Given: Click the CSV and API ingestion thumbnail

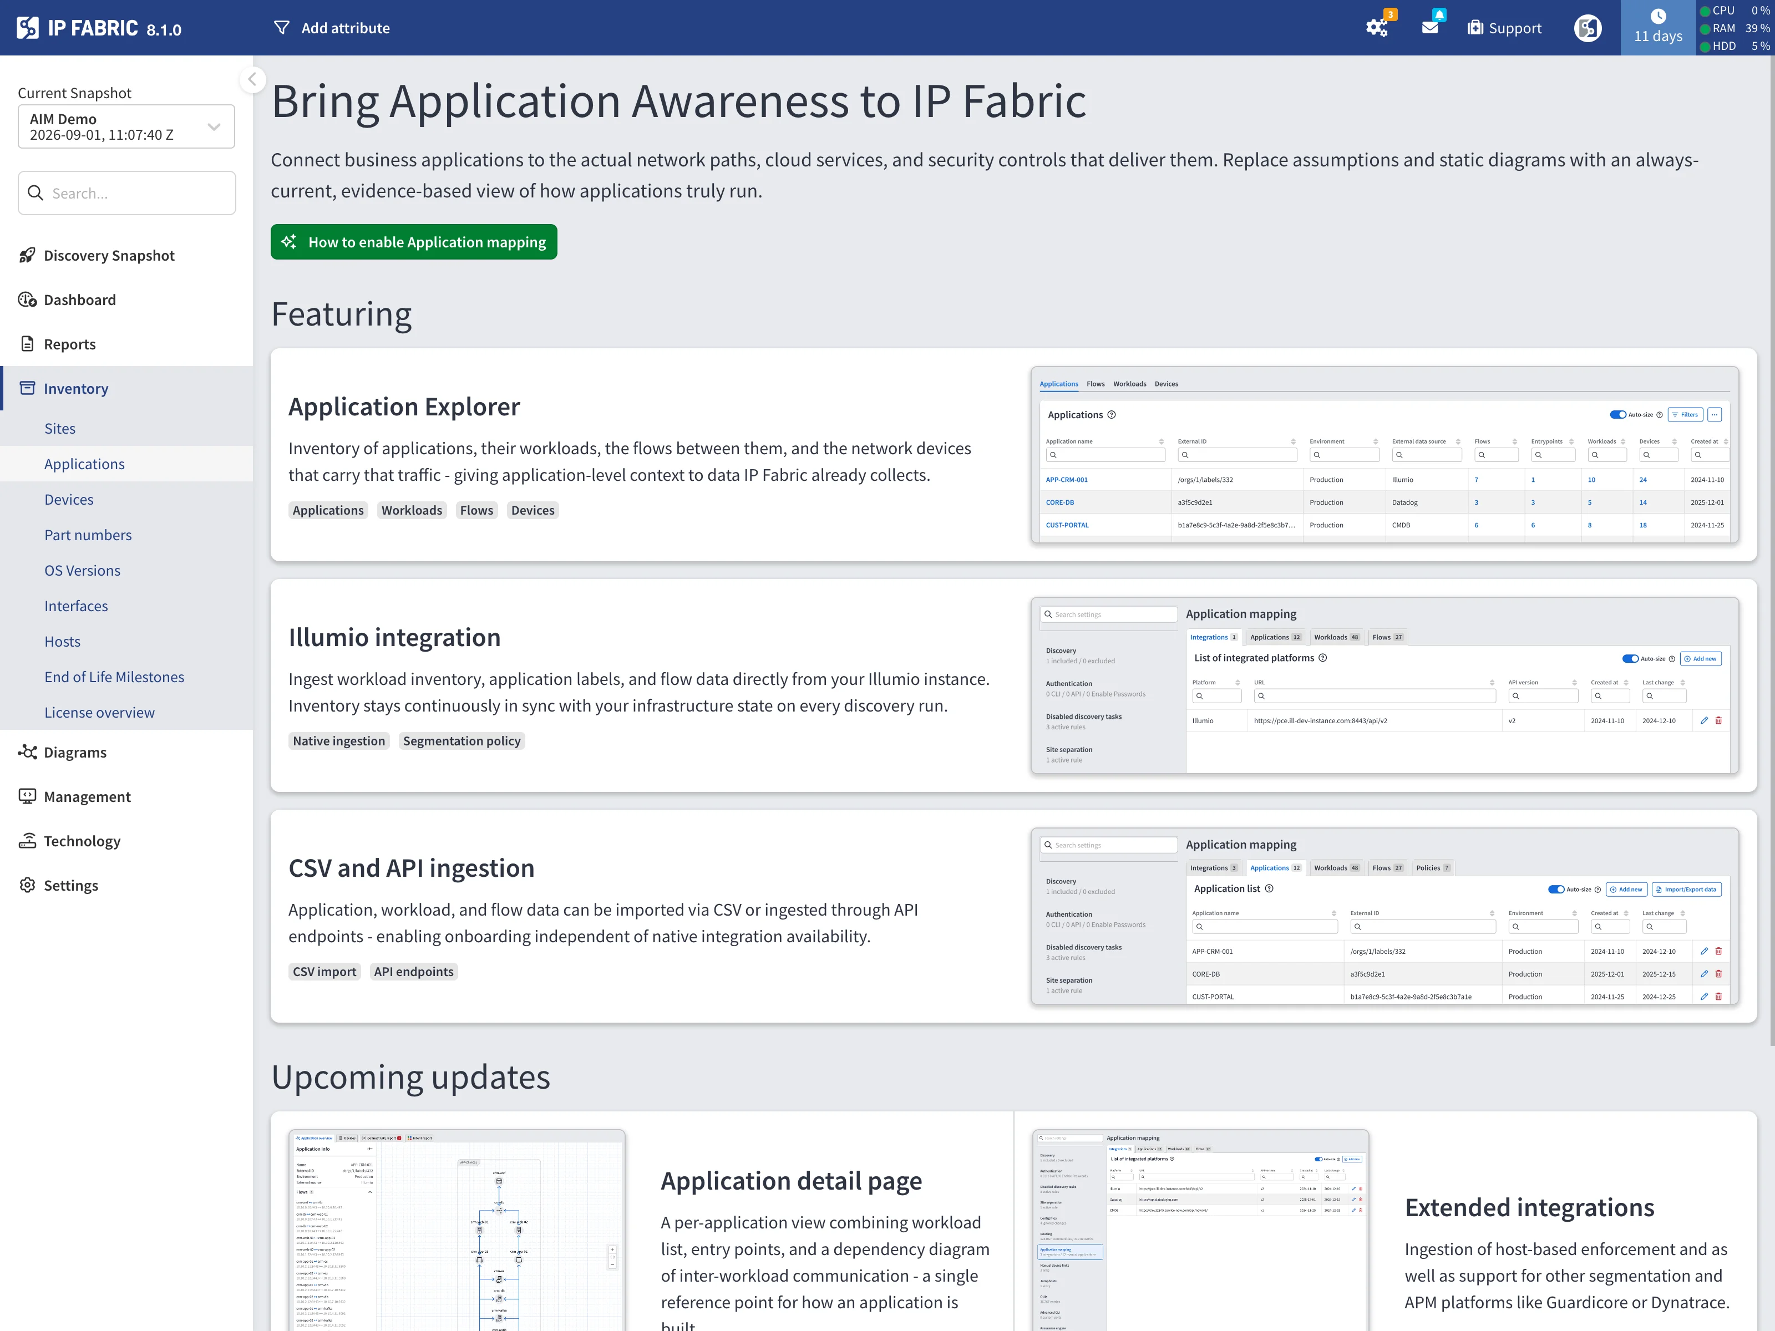Looking at the screenshot, I should (x=1384, y=916).
